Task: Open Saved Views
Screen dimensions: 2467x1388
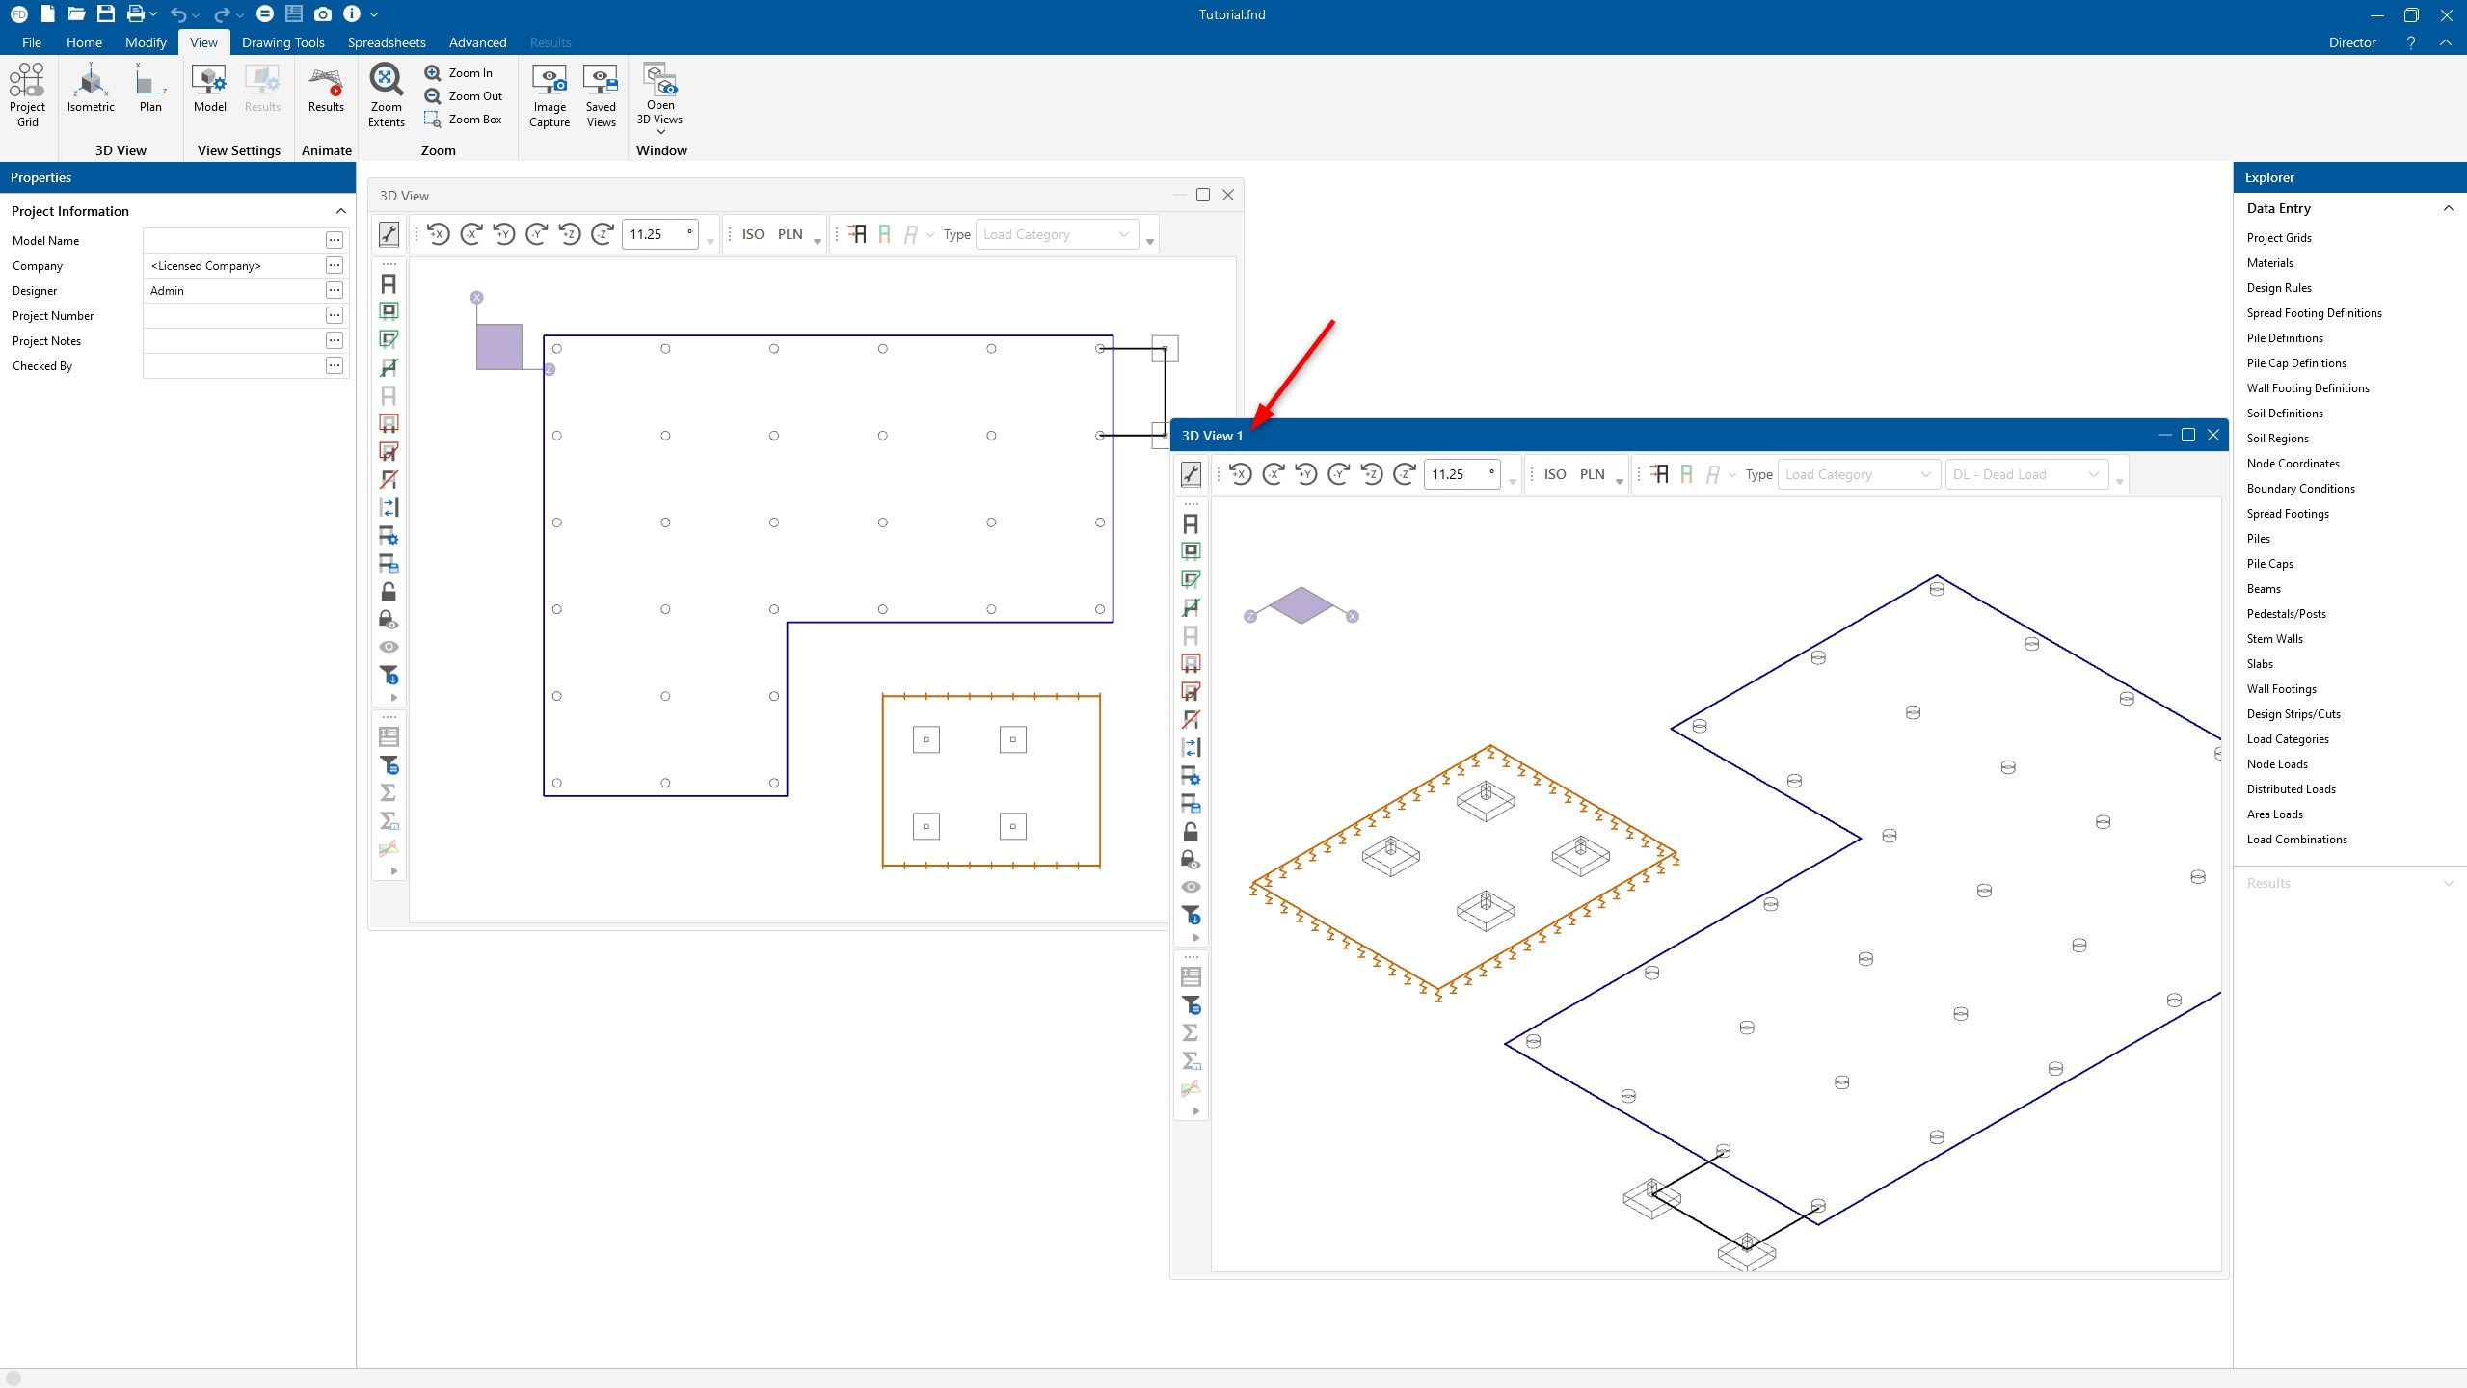Action: (601, 82)
